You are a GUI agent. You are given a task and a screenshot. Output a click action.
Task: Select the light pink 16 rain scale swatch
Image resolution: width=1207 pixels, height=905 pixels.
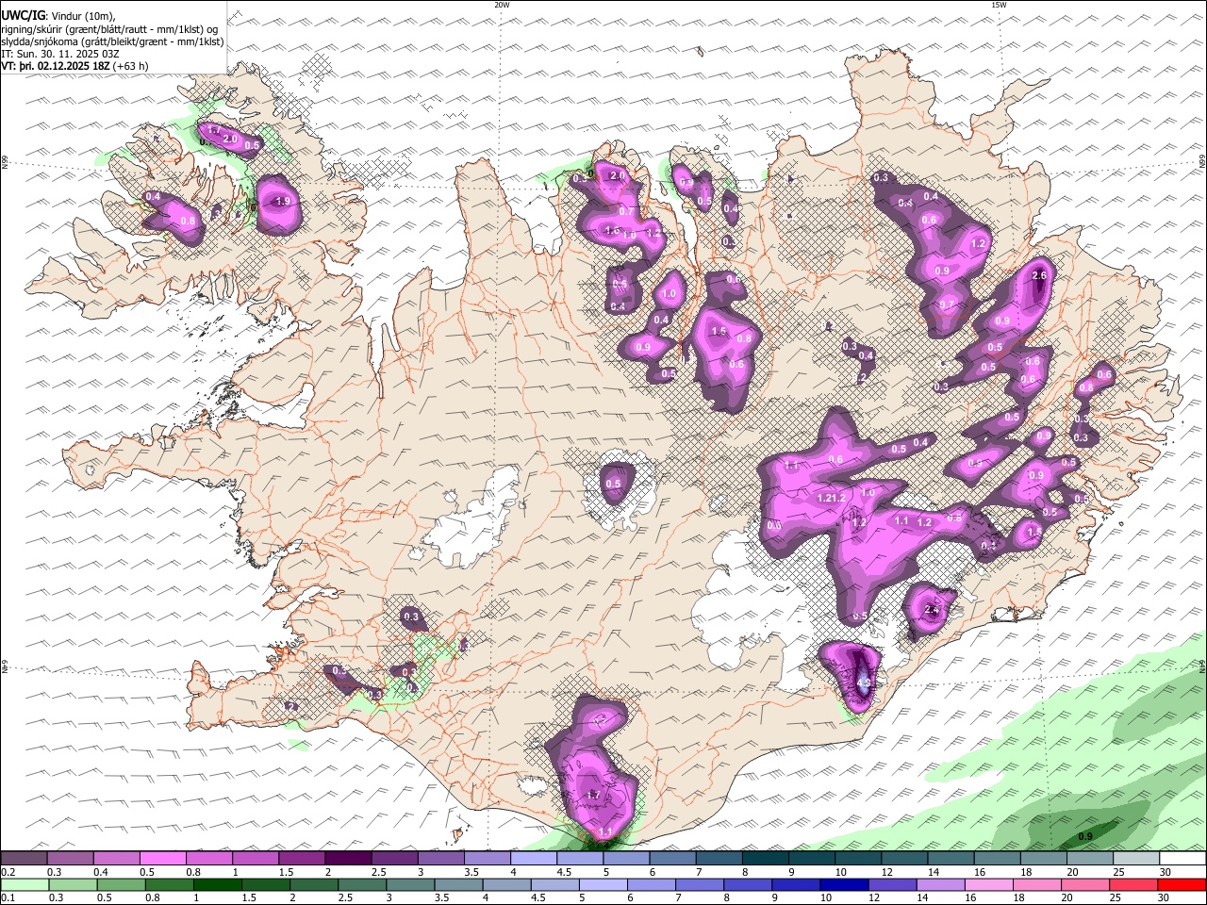pos(989,884)
